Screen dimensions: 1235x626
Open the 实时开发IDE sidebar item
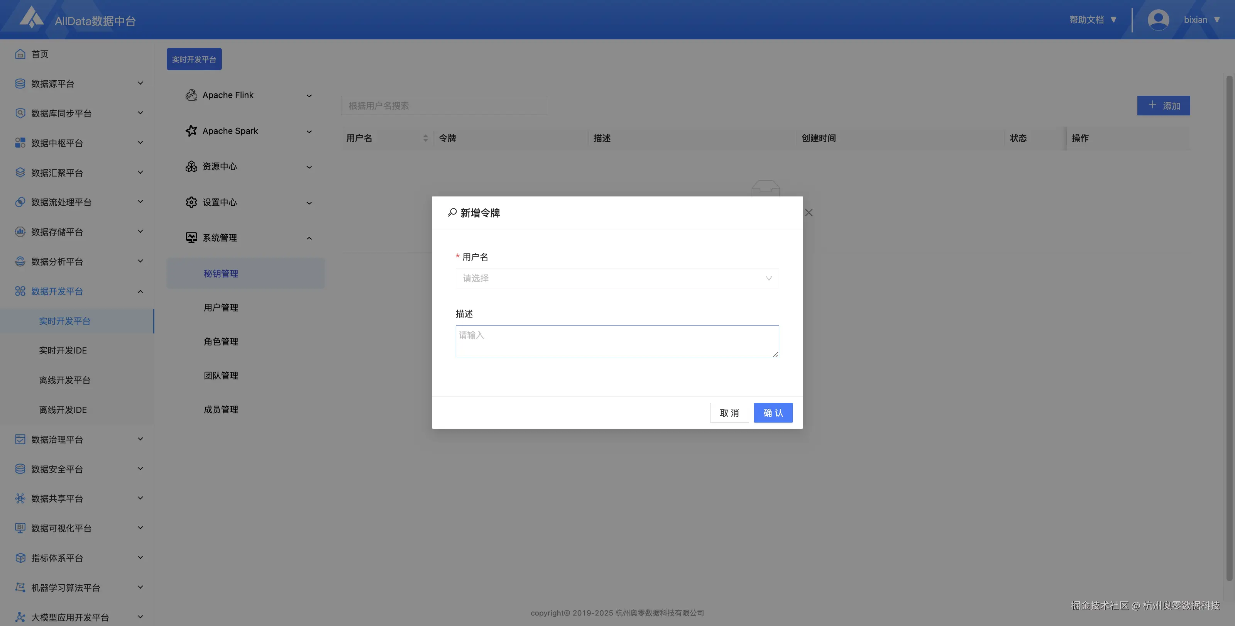(x=63, y=350)
